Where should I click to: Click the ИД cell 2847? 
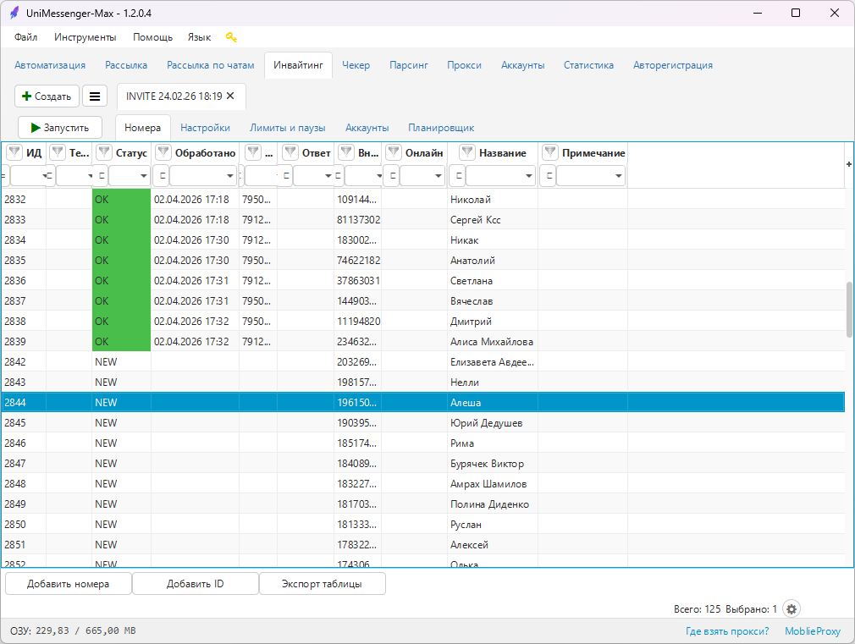24,463
